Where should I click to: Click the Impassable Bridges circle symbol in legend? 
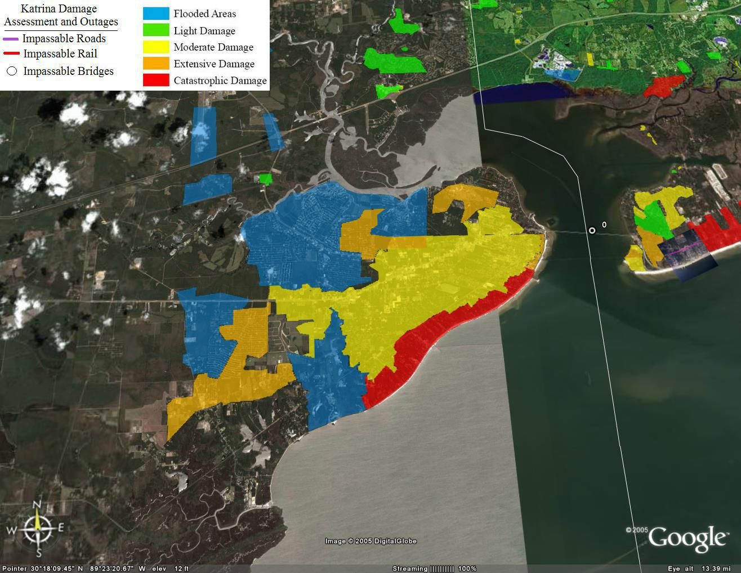(x=11, y=71)
